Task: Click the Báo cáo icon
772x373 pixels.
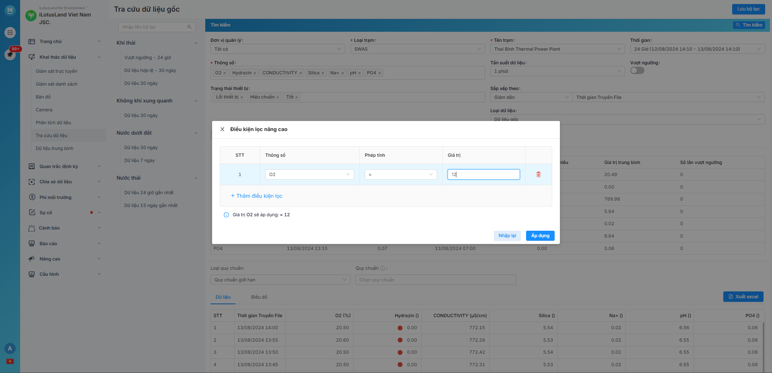Action: pos(32,244)
